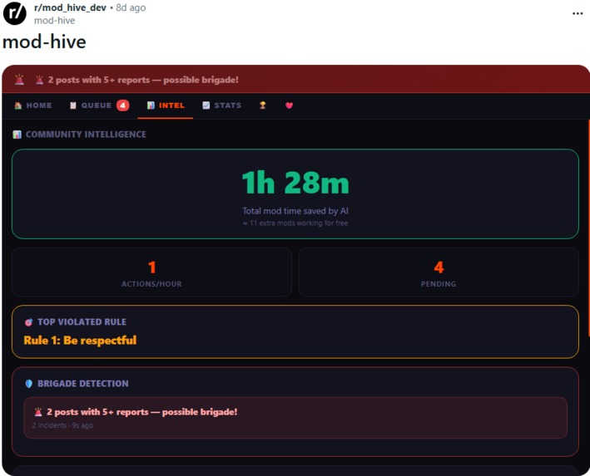The height and width of the screenshot is (476, 590).
Task: Click the Brigade Detection shield icon
Action: [x=28, y=384]
